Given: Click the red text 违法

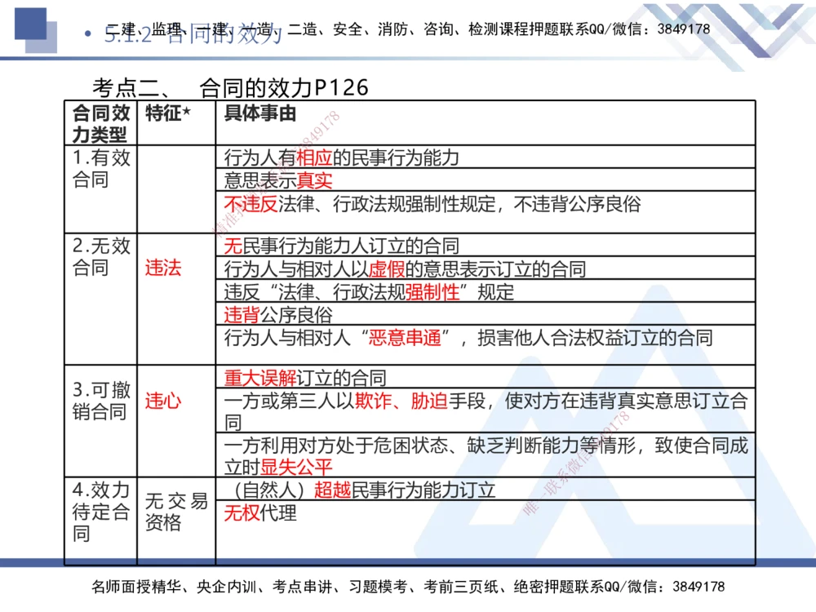Looking at the screenshot, I should (162, 268).
